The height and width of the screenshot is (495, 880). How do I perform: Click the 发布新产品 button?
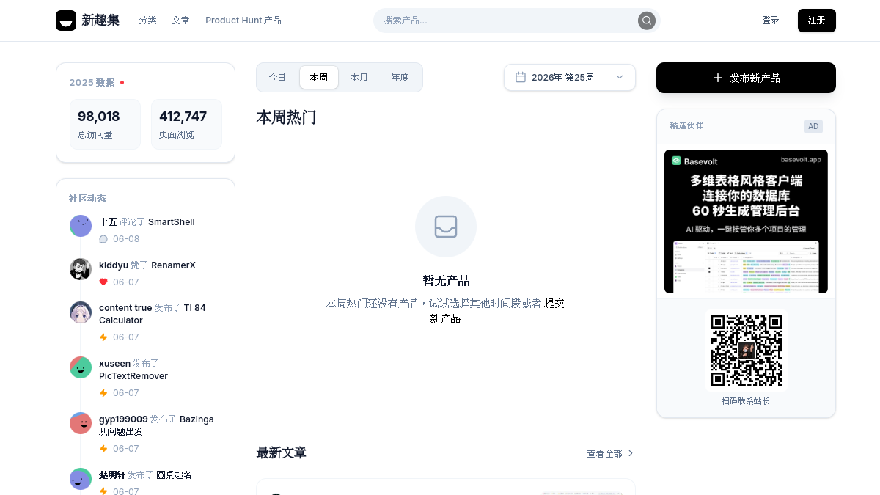(746, 78)
